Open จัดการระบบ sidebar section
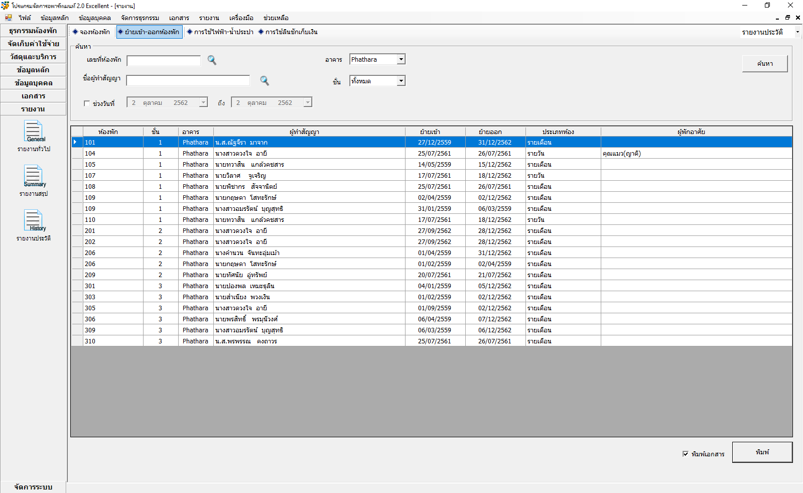This screenshot has width=803, height=493. (x=33, y=487)
